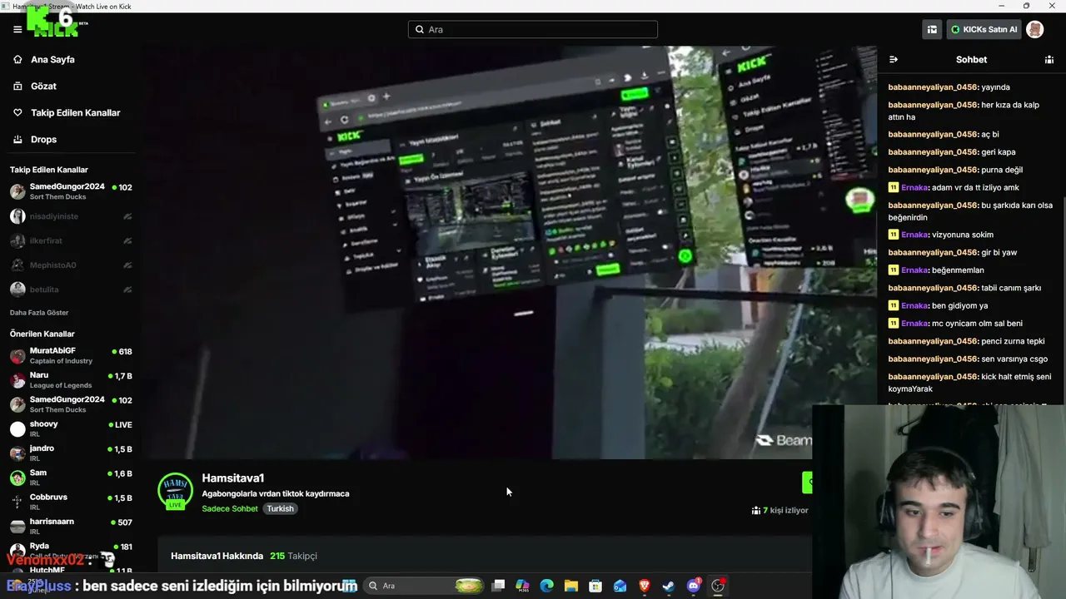The image size is (1066, 599).
Task: Open recommended channel harrisnaarn
Action: (x=71, y=527)
